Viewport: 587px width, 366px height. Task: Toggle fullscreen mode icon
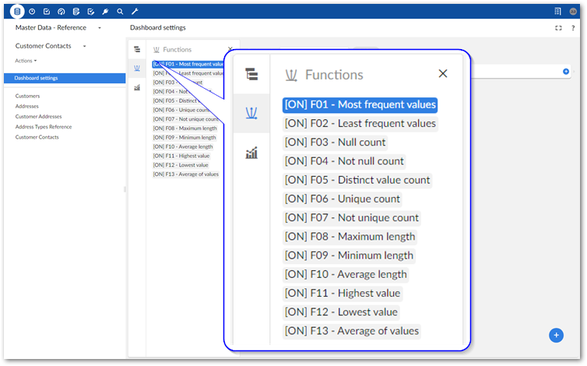pos(558,28)
